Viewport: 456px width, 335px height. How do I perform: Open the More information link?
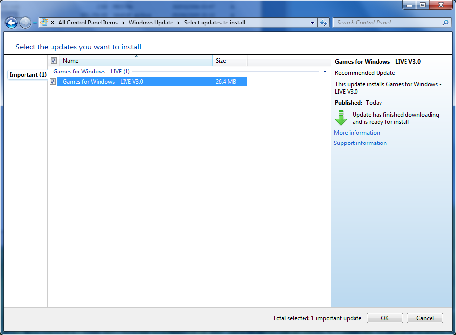coord(357,133)
